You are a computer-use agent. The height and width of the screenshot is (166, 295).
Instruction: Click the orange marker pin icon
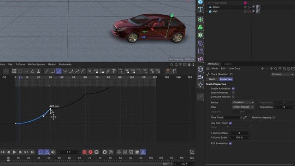(x=168, y=71)
